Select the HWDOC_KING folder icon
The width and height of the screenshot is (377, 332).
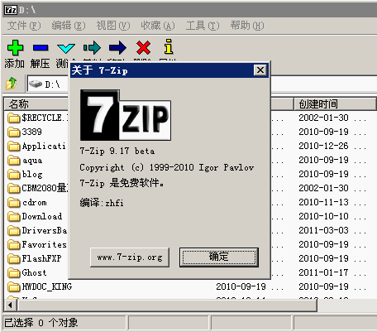point(14,286)
